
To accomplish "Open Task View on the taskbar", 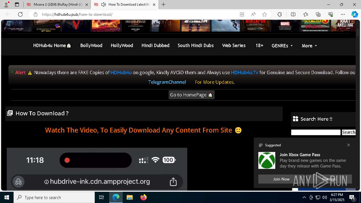I will click(x=102, y=197).
